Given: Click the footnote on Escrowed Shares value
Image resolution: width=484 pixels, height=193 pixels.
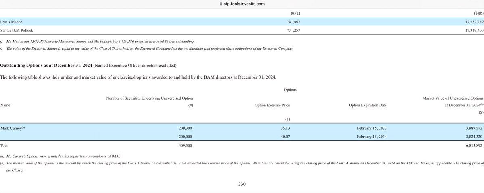Looking at the screenshot, I should click(150, 48).
